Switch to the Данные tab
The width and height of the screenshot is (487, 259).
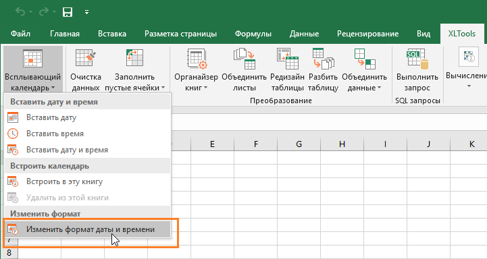click(x=304, y=34)
